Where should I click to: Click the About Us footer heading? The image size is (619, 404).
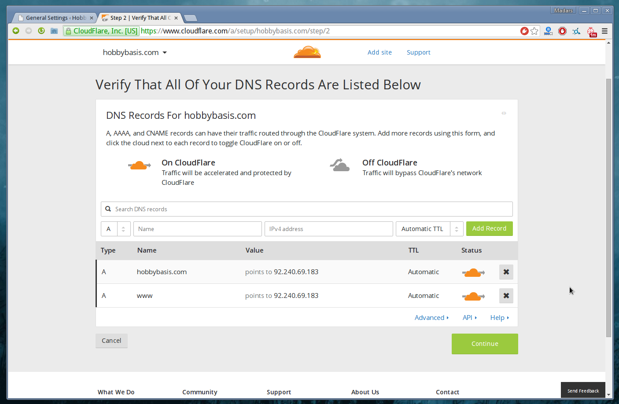pyautogui.click(x=365, y=392)
